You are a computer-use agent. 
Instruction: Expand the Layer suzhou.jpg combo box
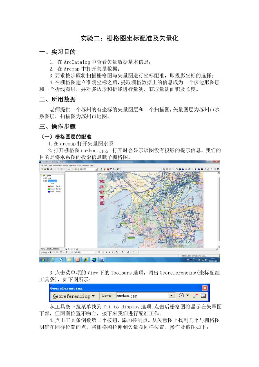[x=171, y=296]
